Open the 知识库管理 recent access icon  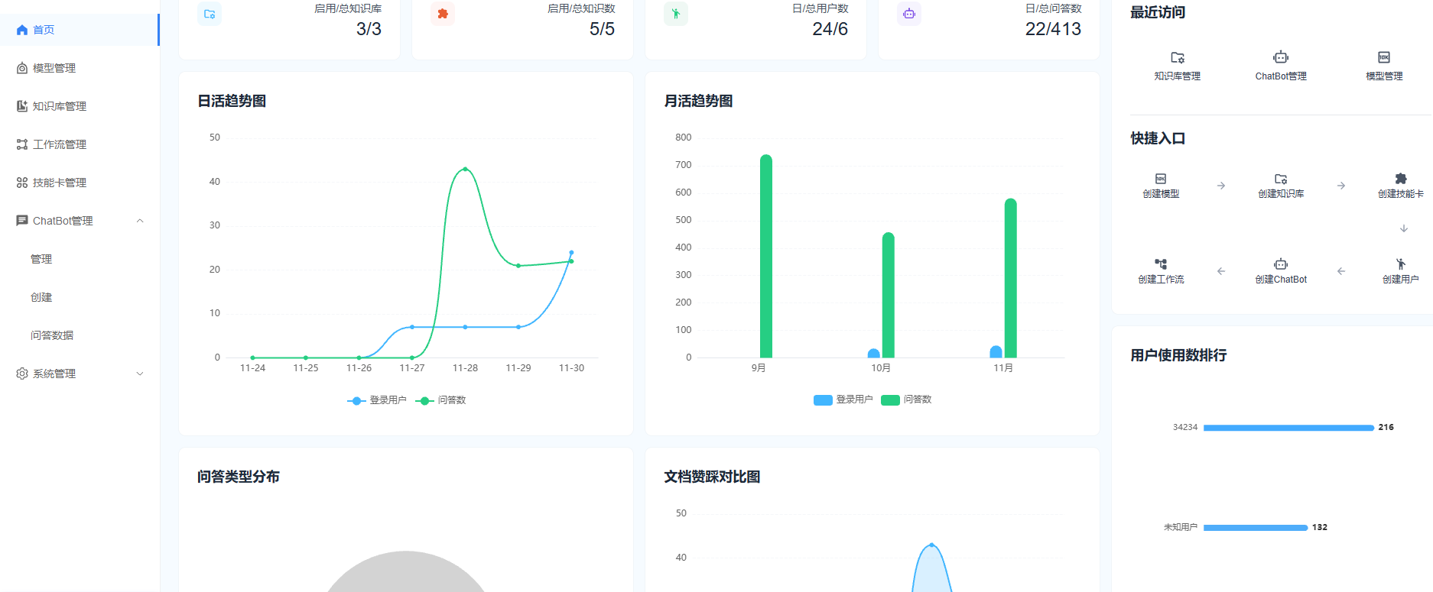coord(1177,58)
